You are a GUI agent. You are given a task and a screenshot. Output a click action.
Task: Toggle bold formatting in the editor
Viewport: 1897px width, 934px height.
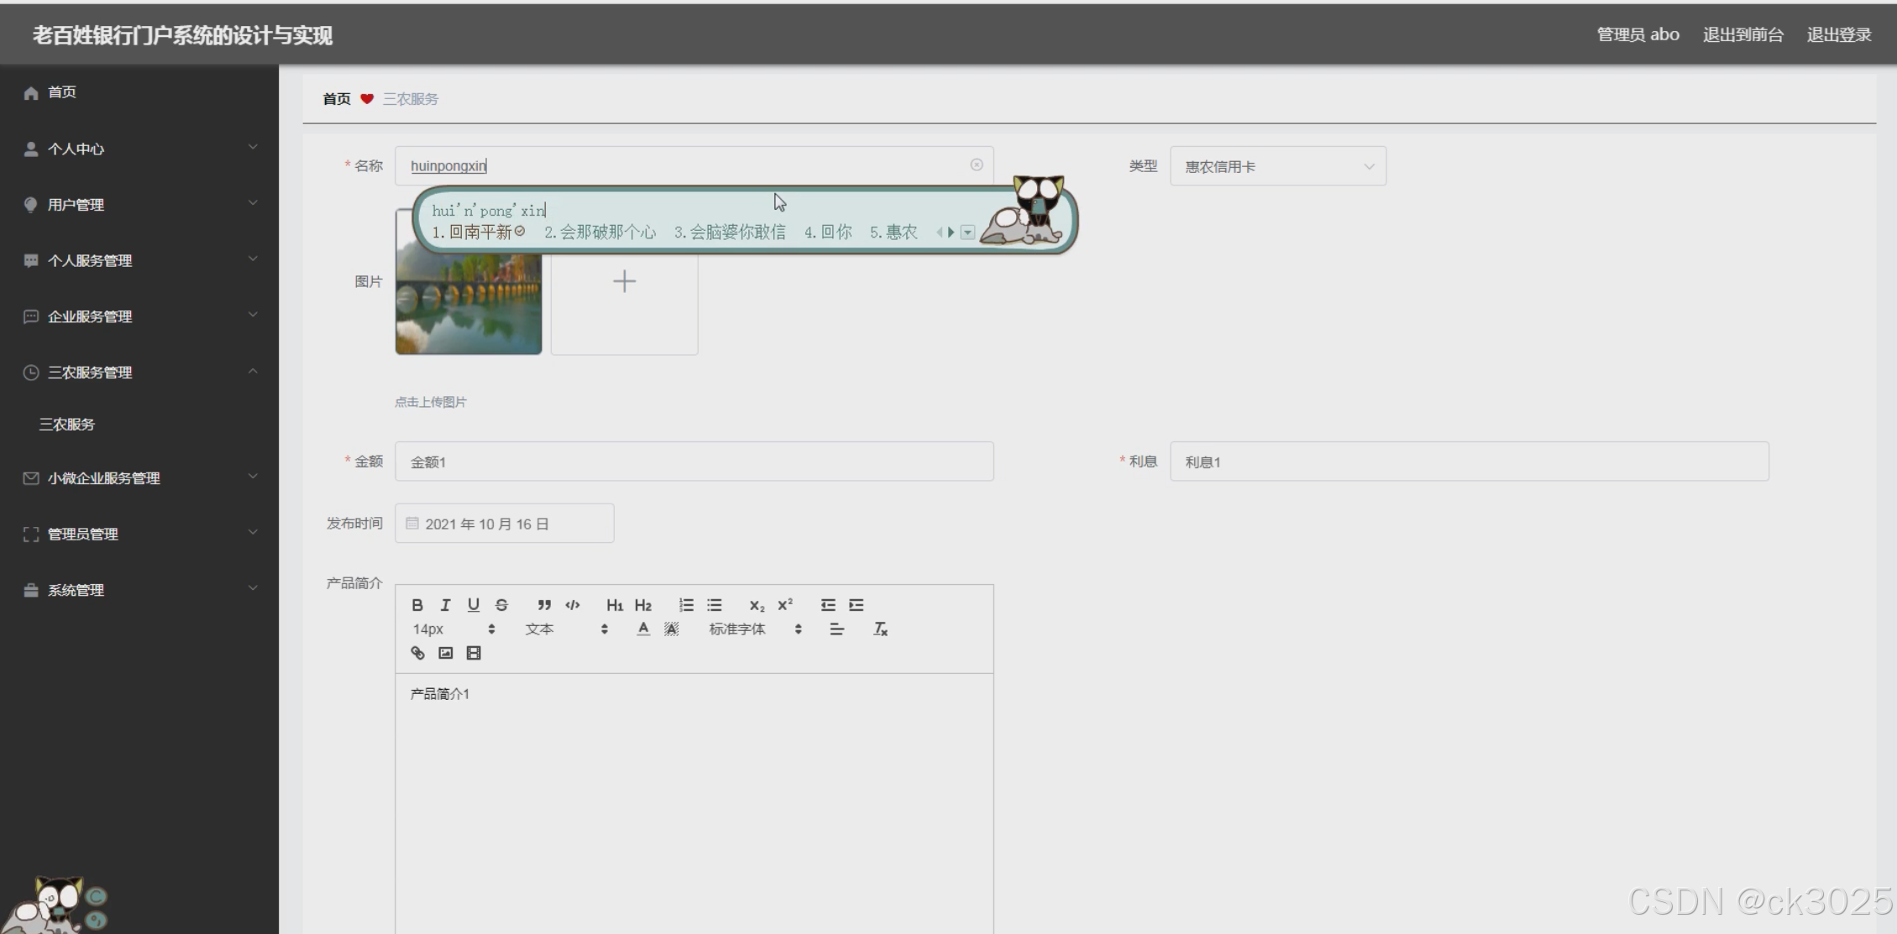coord(417,605)
